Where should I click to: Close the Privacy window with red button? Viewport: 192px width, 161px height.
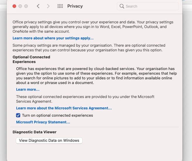click(14, 6)
